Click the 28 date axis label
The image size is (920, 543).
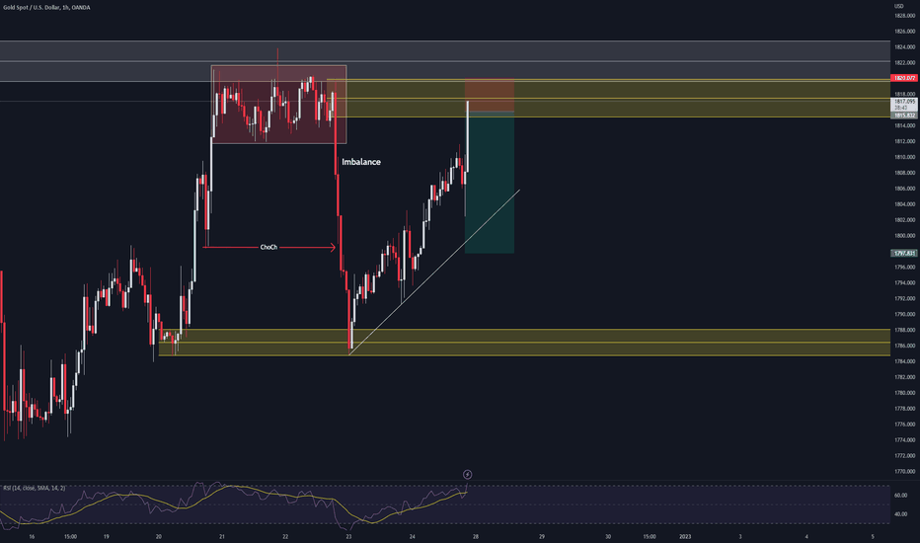click(475, 536)
